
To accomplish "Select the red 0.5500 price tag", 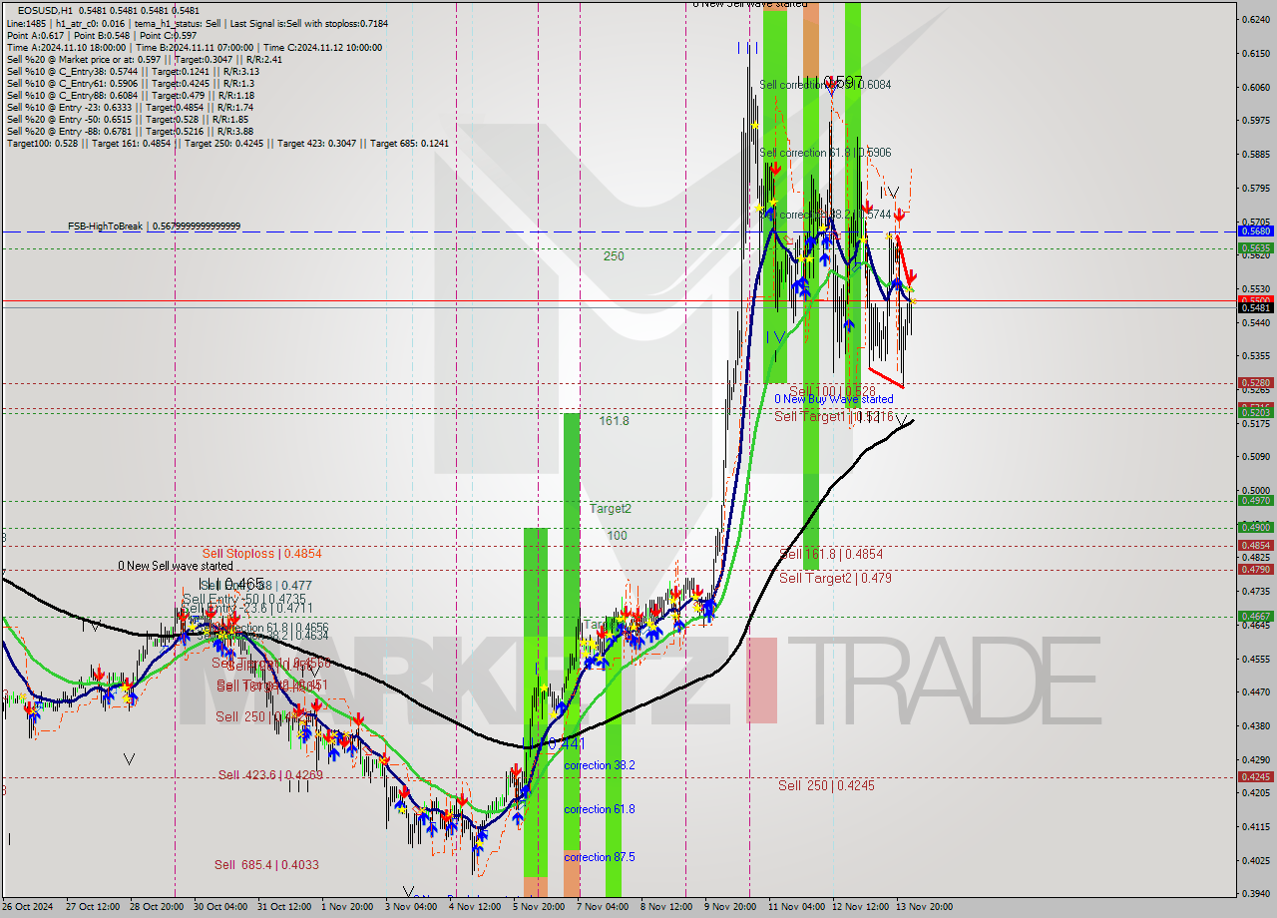I will 1254,299.
